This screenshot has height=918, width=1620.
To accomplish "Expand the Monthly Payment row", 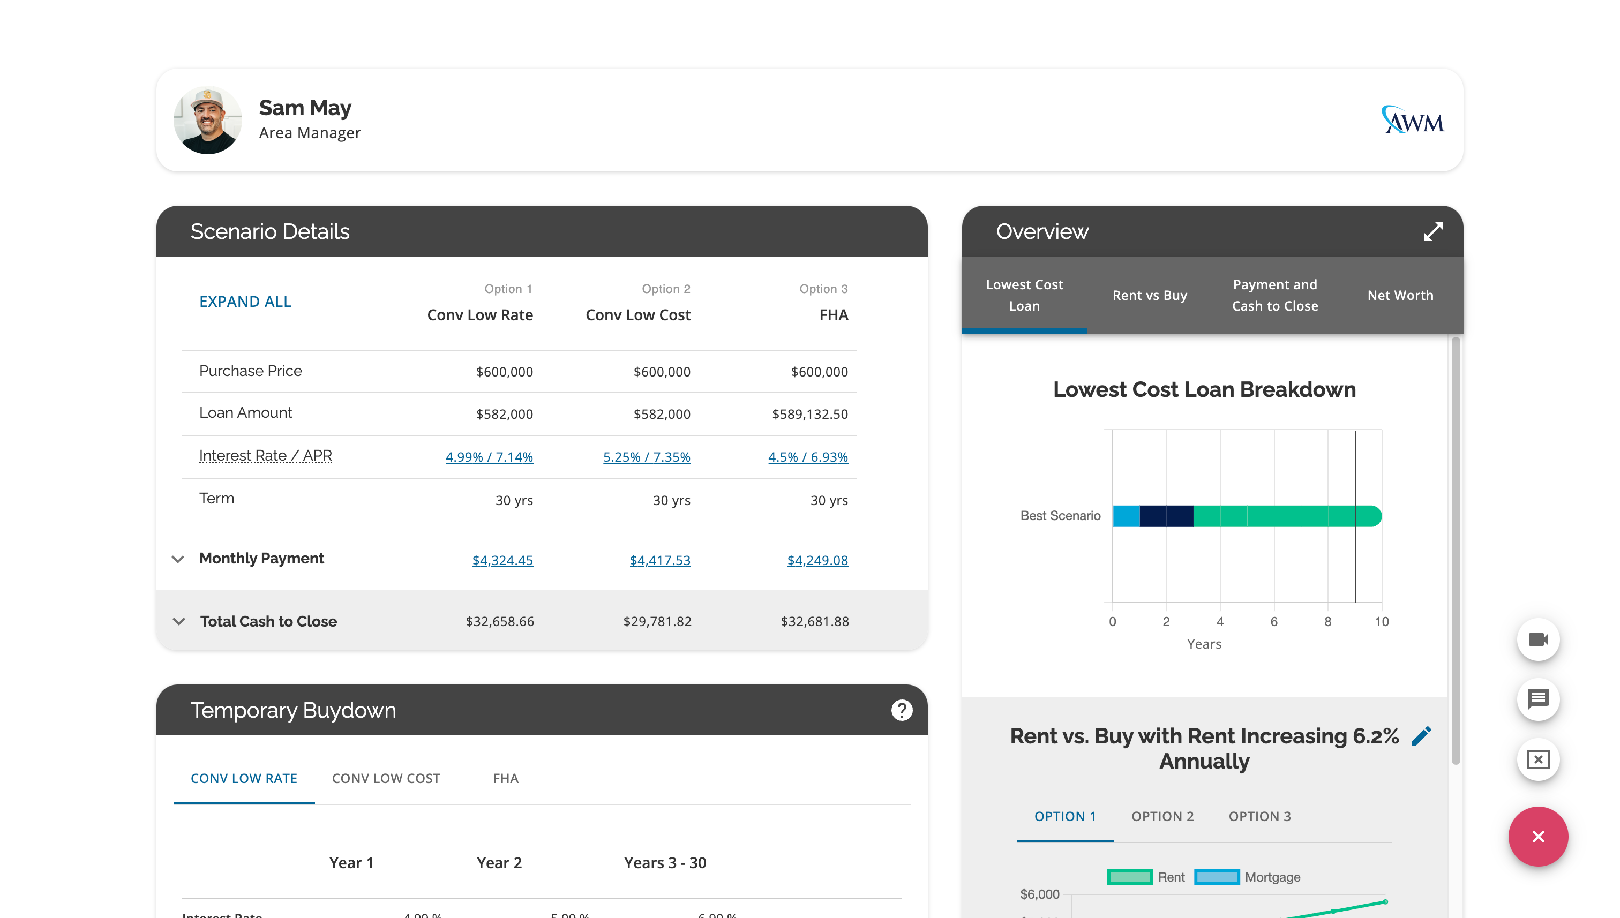I will tap(178, 559).
